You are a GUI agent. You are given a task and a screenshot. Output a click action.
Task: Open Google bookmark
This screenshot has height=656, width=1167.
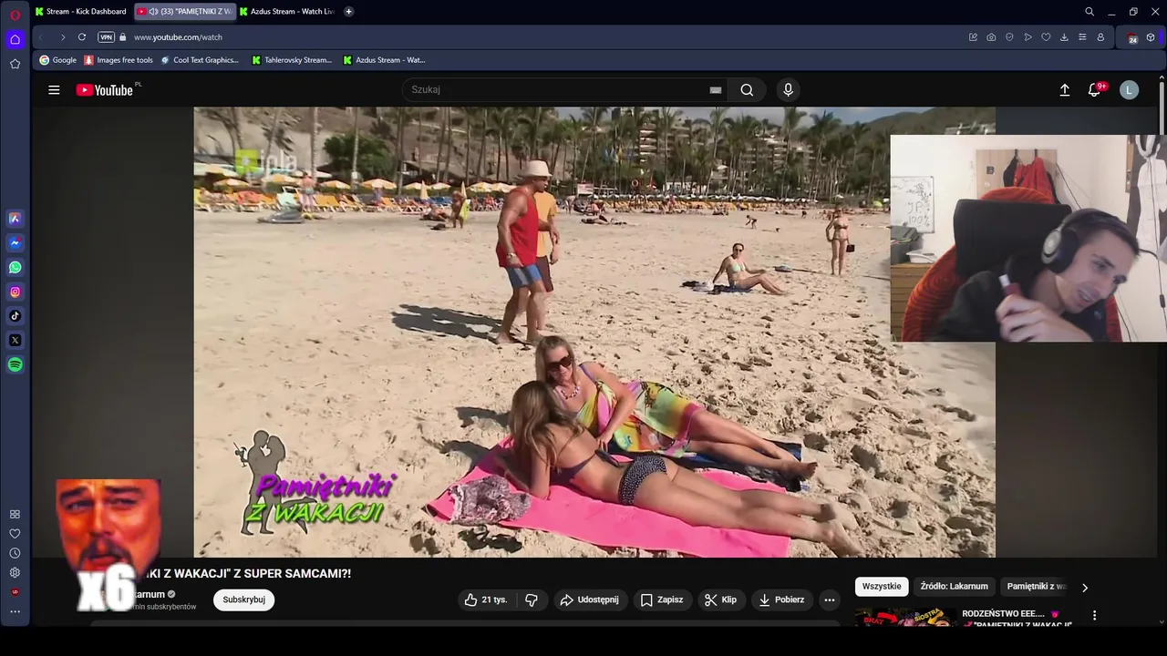[x=57, y=60]
